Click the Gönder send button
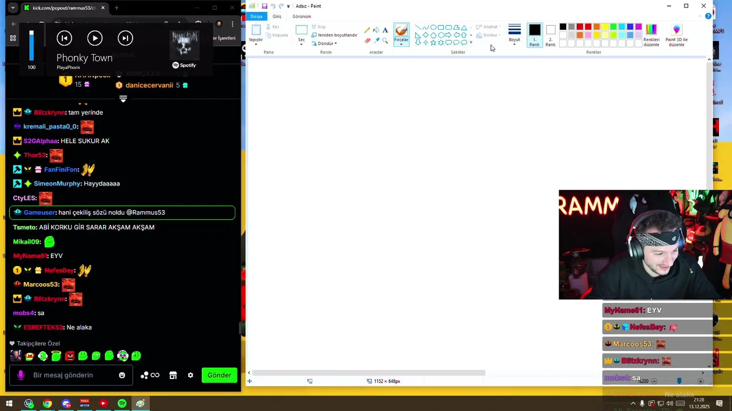The height and width of the screenshot is (411, 732). click(219, 375)
